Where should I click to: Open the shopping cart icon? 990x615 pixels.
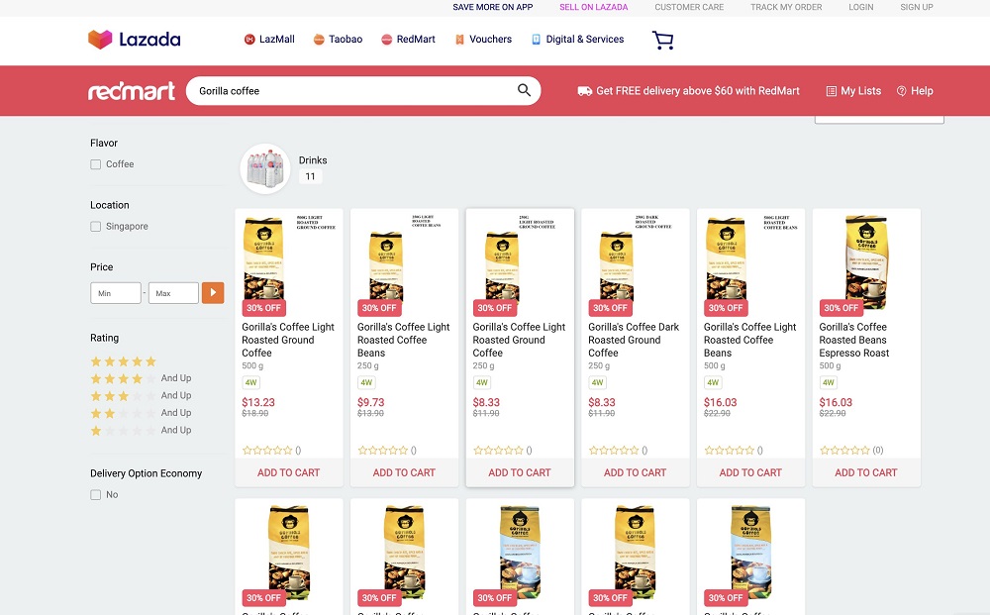coord(662,40)
